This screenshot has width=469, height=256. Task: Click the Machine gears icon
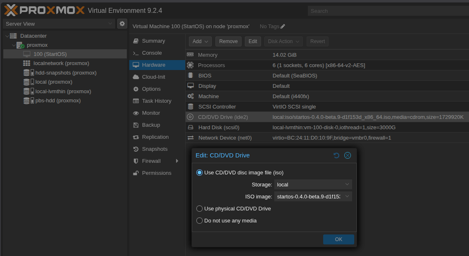[191, 96]
